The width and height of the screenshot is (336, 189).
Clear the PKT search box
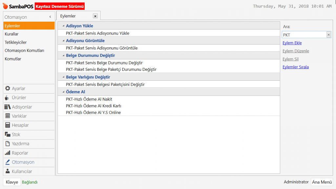click(x=328, y=35)
